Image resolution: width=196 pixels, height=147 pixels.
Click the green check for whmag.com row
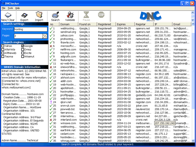[51, 141]
